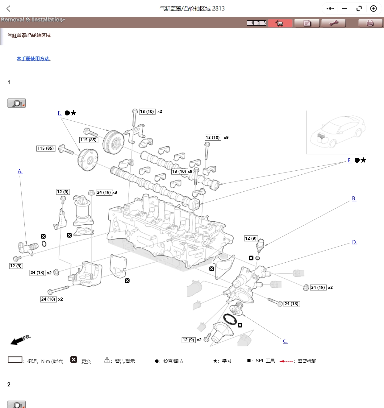The image size is (384, 408).
Task: Open component link E. for camshaft
Action: pos(349,160)
